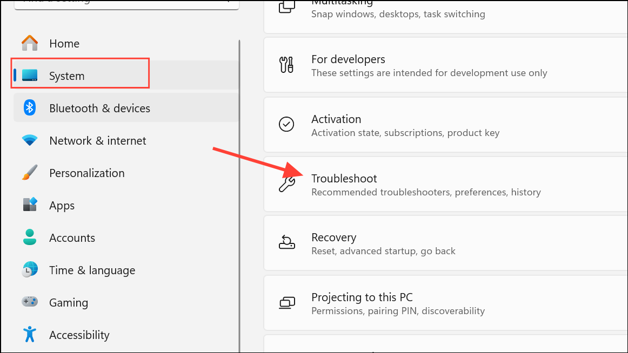Image resolution: width=628 pixels, height=353 pixels.
Task: Click the Gaming controller icon
Action: [30, 302]
